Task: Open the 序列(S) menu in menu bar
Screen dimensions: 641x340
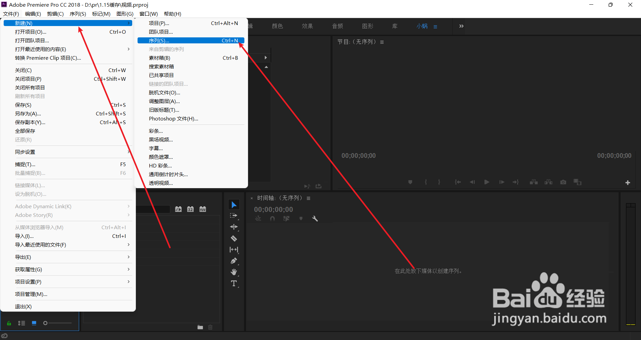Action: [78, 14]
